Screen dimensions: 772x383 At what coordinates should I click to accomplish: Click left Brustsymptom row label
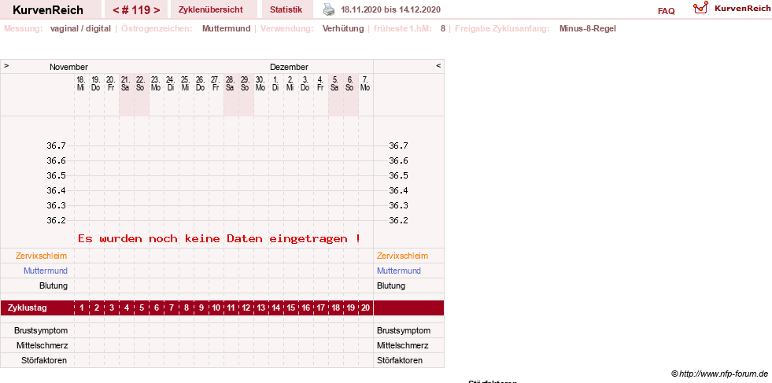point(41,330)
